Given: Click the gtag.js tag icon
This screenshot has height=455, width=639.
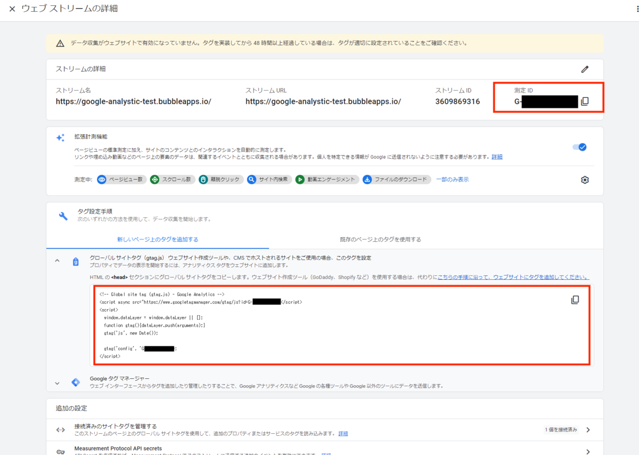Looking at the screenshot, I should tap(76, 262).
